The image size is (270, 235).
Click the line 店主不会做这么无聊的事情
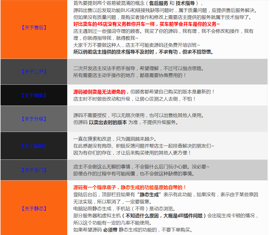tap(141, 167)
